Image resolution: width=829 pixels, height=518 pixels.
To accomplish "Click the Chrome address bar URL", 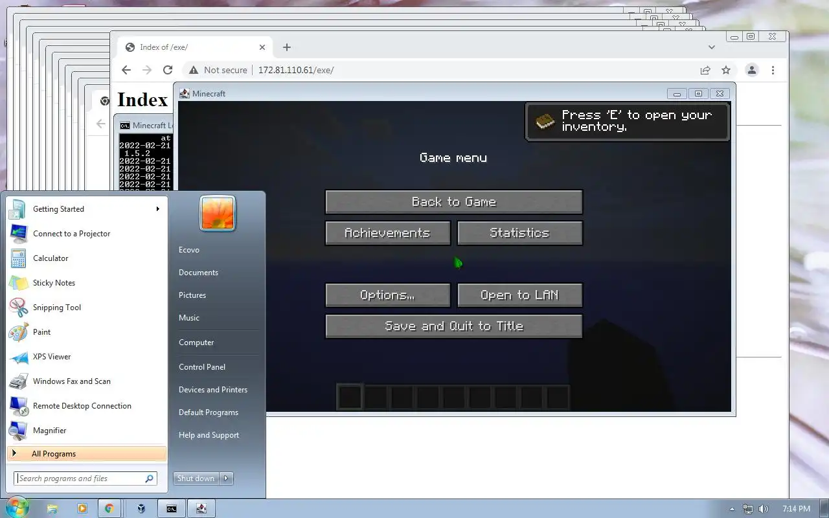I will pyautogui.click(x=296, y=70).
